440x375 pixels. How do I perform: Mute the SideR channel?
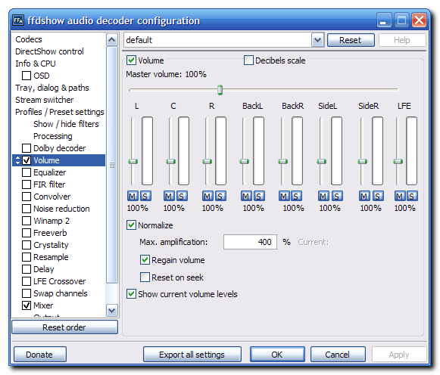[364, 196]
